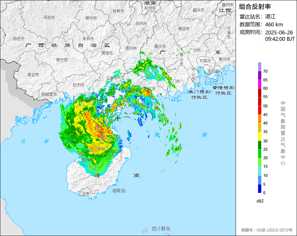Select the data range value 460 km
The height and width of the screenshot is (236, 297).
click(x=274, y=24)
